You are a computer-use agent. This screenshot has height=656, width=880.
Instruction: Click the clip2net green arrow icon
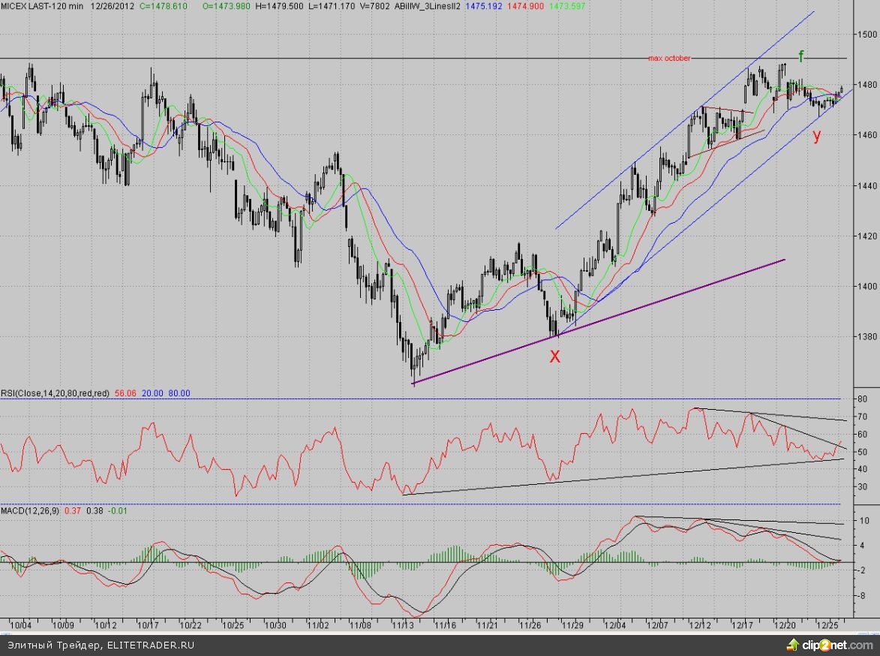tap(793, 645)
